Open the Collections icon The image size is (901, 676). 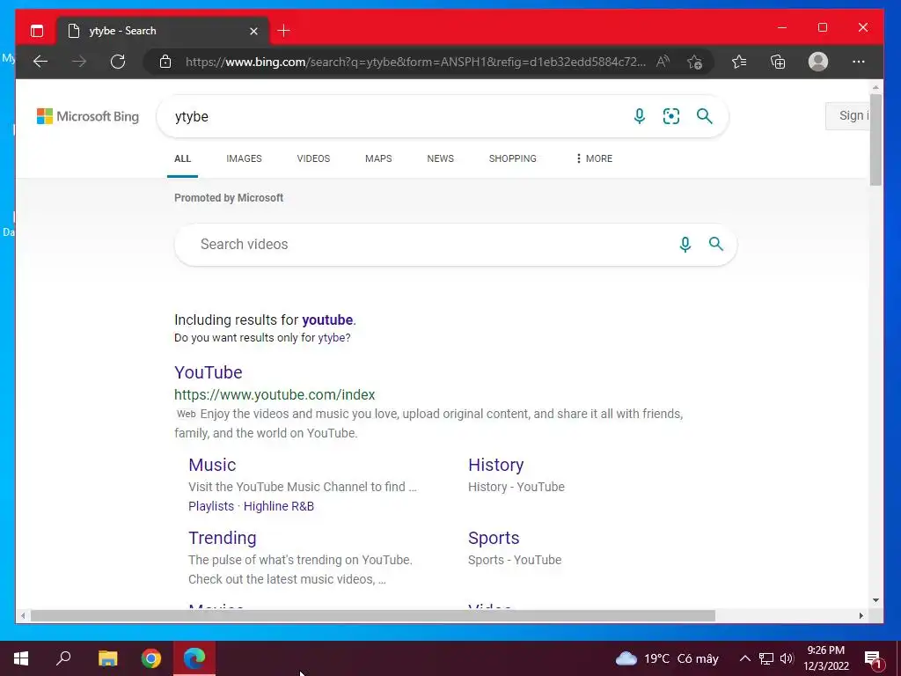(x=778, y=62)
